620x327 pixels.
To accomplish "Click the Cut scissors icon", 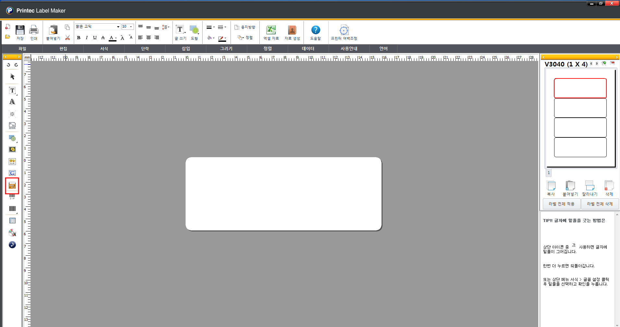I will (x=67, y=38).
